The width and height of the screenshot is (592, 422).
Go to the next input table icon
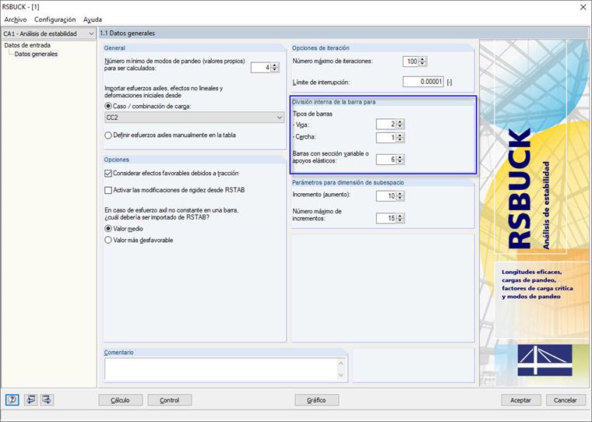point(48,399)
